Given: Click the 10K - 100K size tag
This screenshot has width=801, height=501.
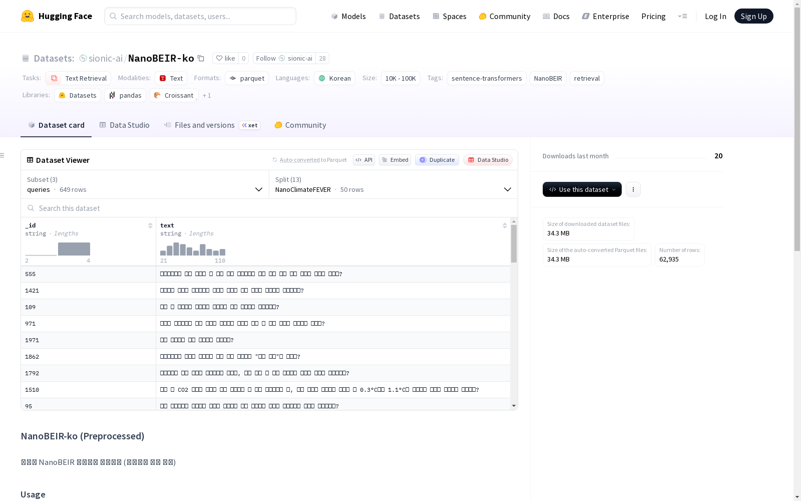Looking at the screenshot, I should [400, 78].
